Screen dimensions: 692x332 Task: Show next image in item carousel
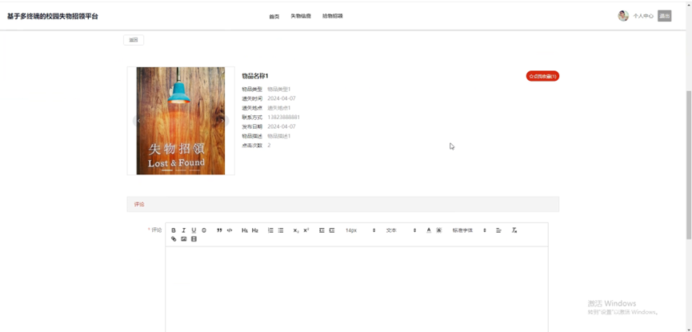click(223, 121)
